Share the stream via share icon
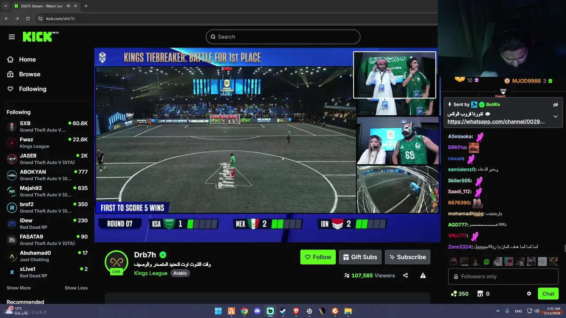Image resolution: width=566 pixels, height=318 pixels. click(x=405, y=276)
